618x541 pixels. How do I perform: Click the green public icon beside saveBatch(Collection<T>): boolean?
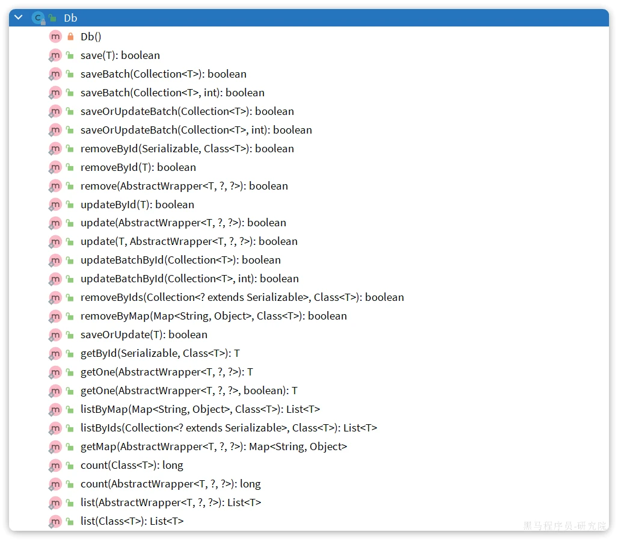click(x=70, y=74)
